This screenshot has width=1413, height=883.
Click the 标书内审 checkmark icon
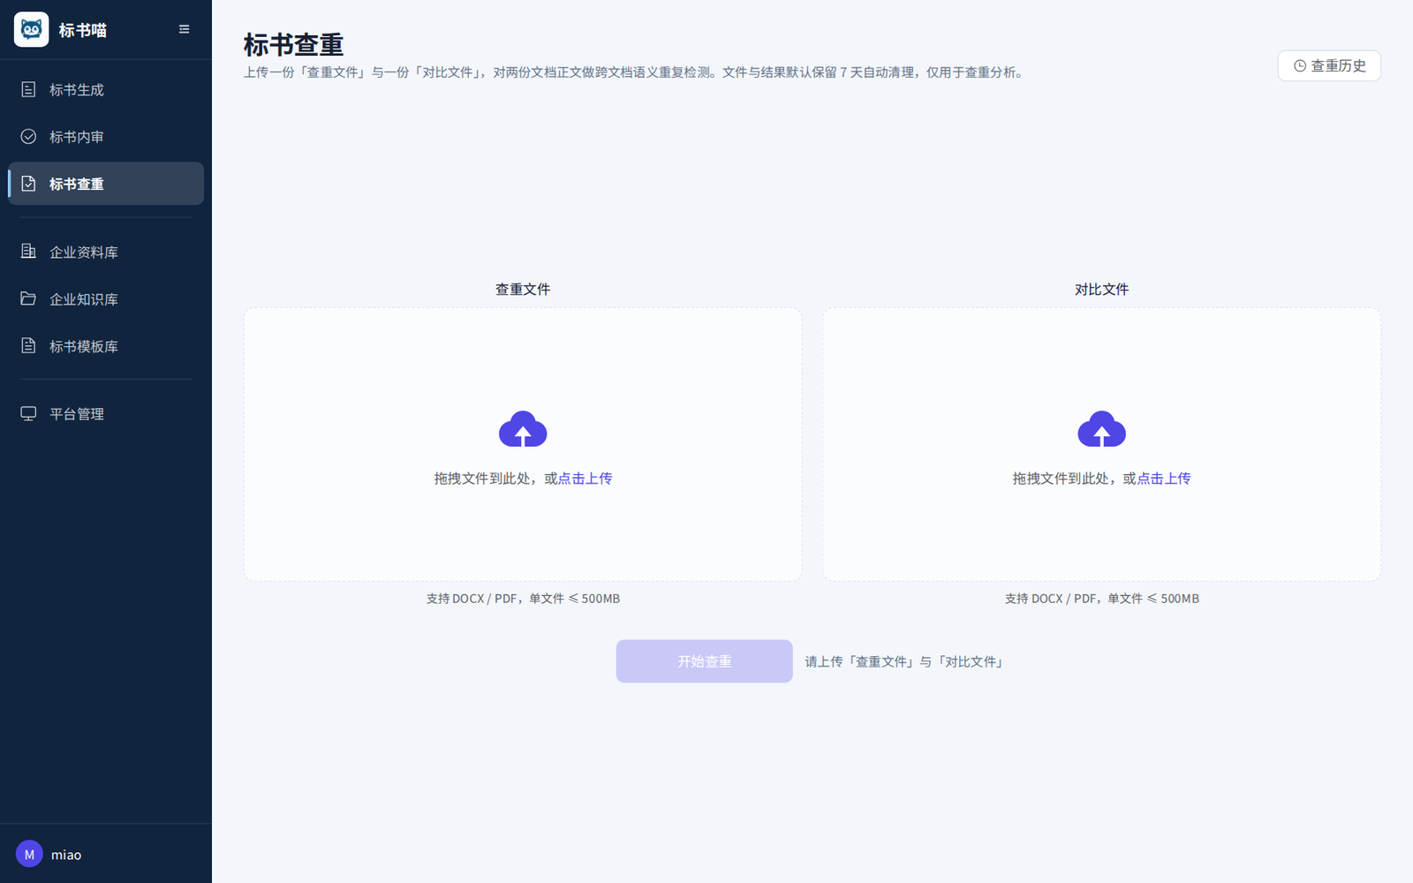coord(28,136)
